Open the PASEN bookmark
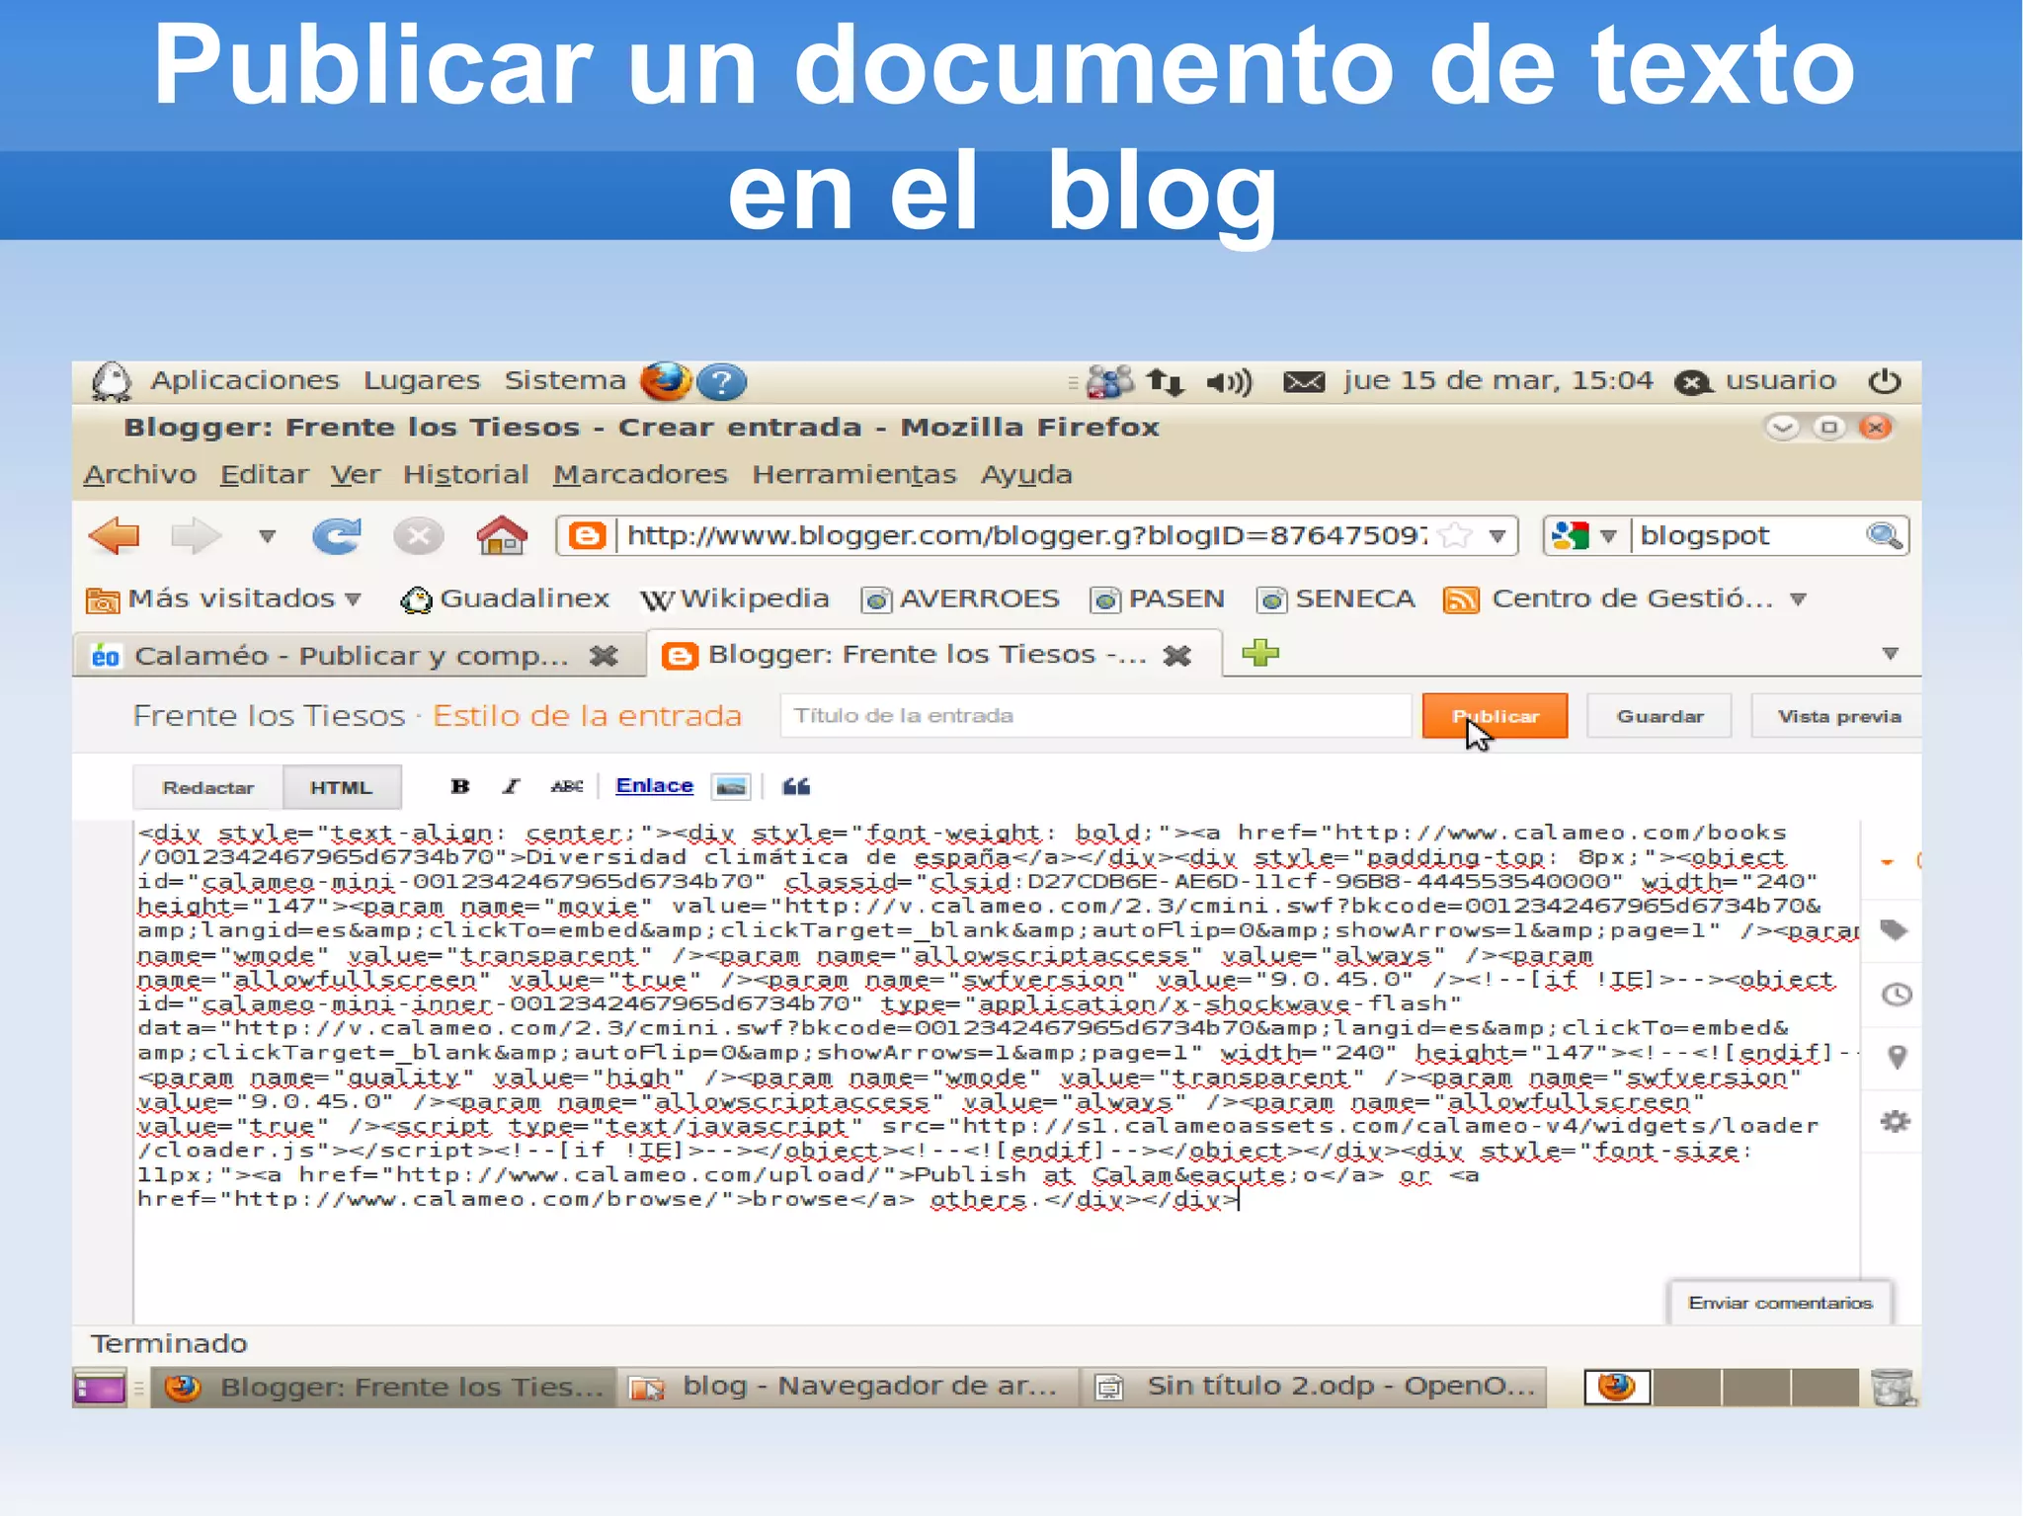 pyautogui.click(x=1158, y=598)
